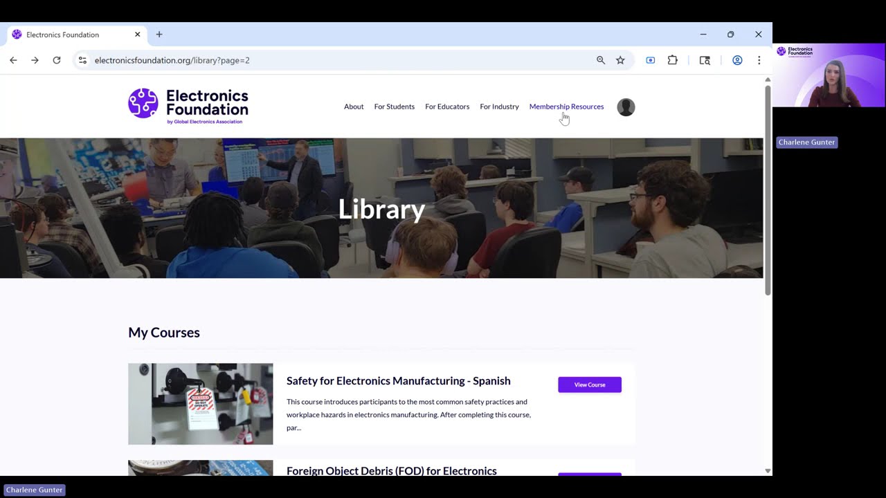
Task: Click the scrollbar up arrow
Action: (768, 80)
